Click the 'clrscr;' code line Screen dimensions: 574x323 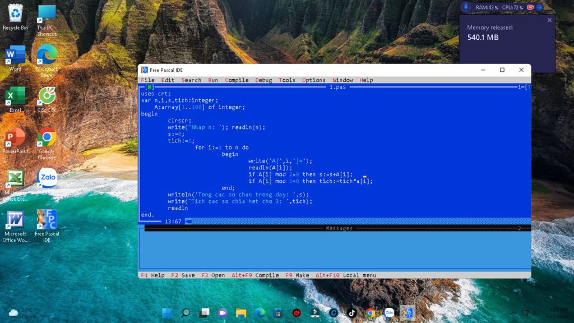pyautogui.click(x=179, y=121)
